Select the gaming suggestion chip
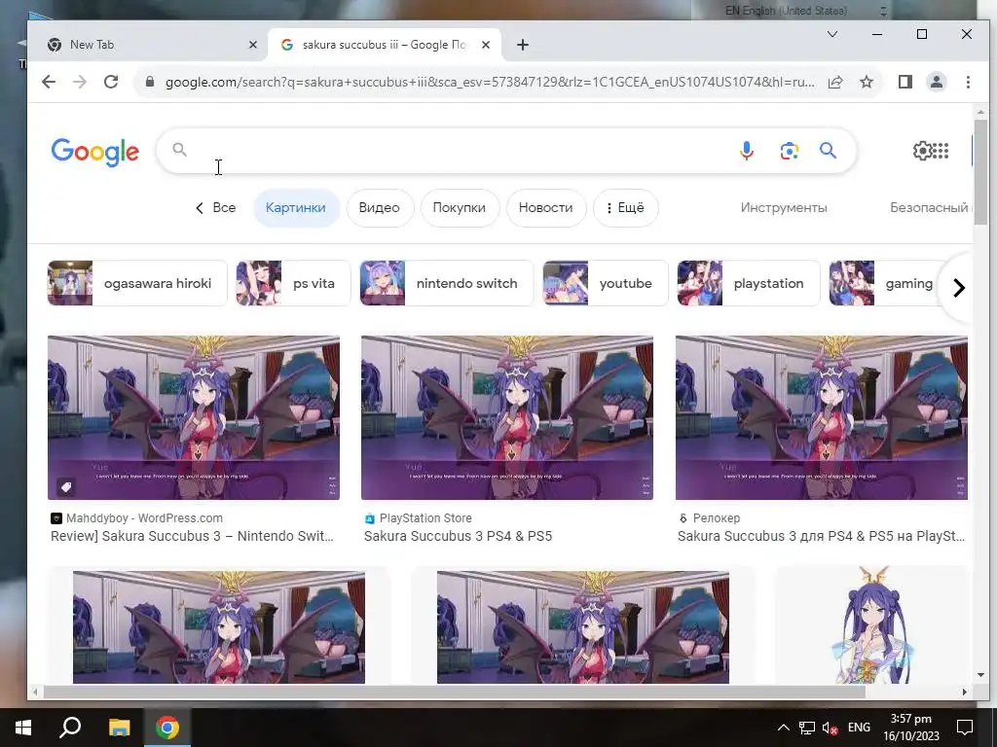Image resolution: width=997 pixels, height=747 pixels. coord(887,283)
